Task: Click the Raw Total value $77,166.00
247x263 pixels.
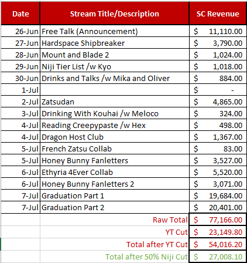Action: tap(218, 220)
